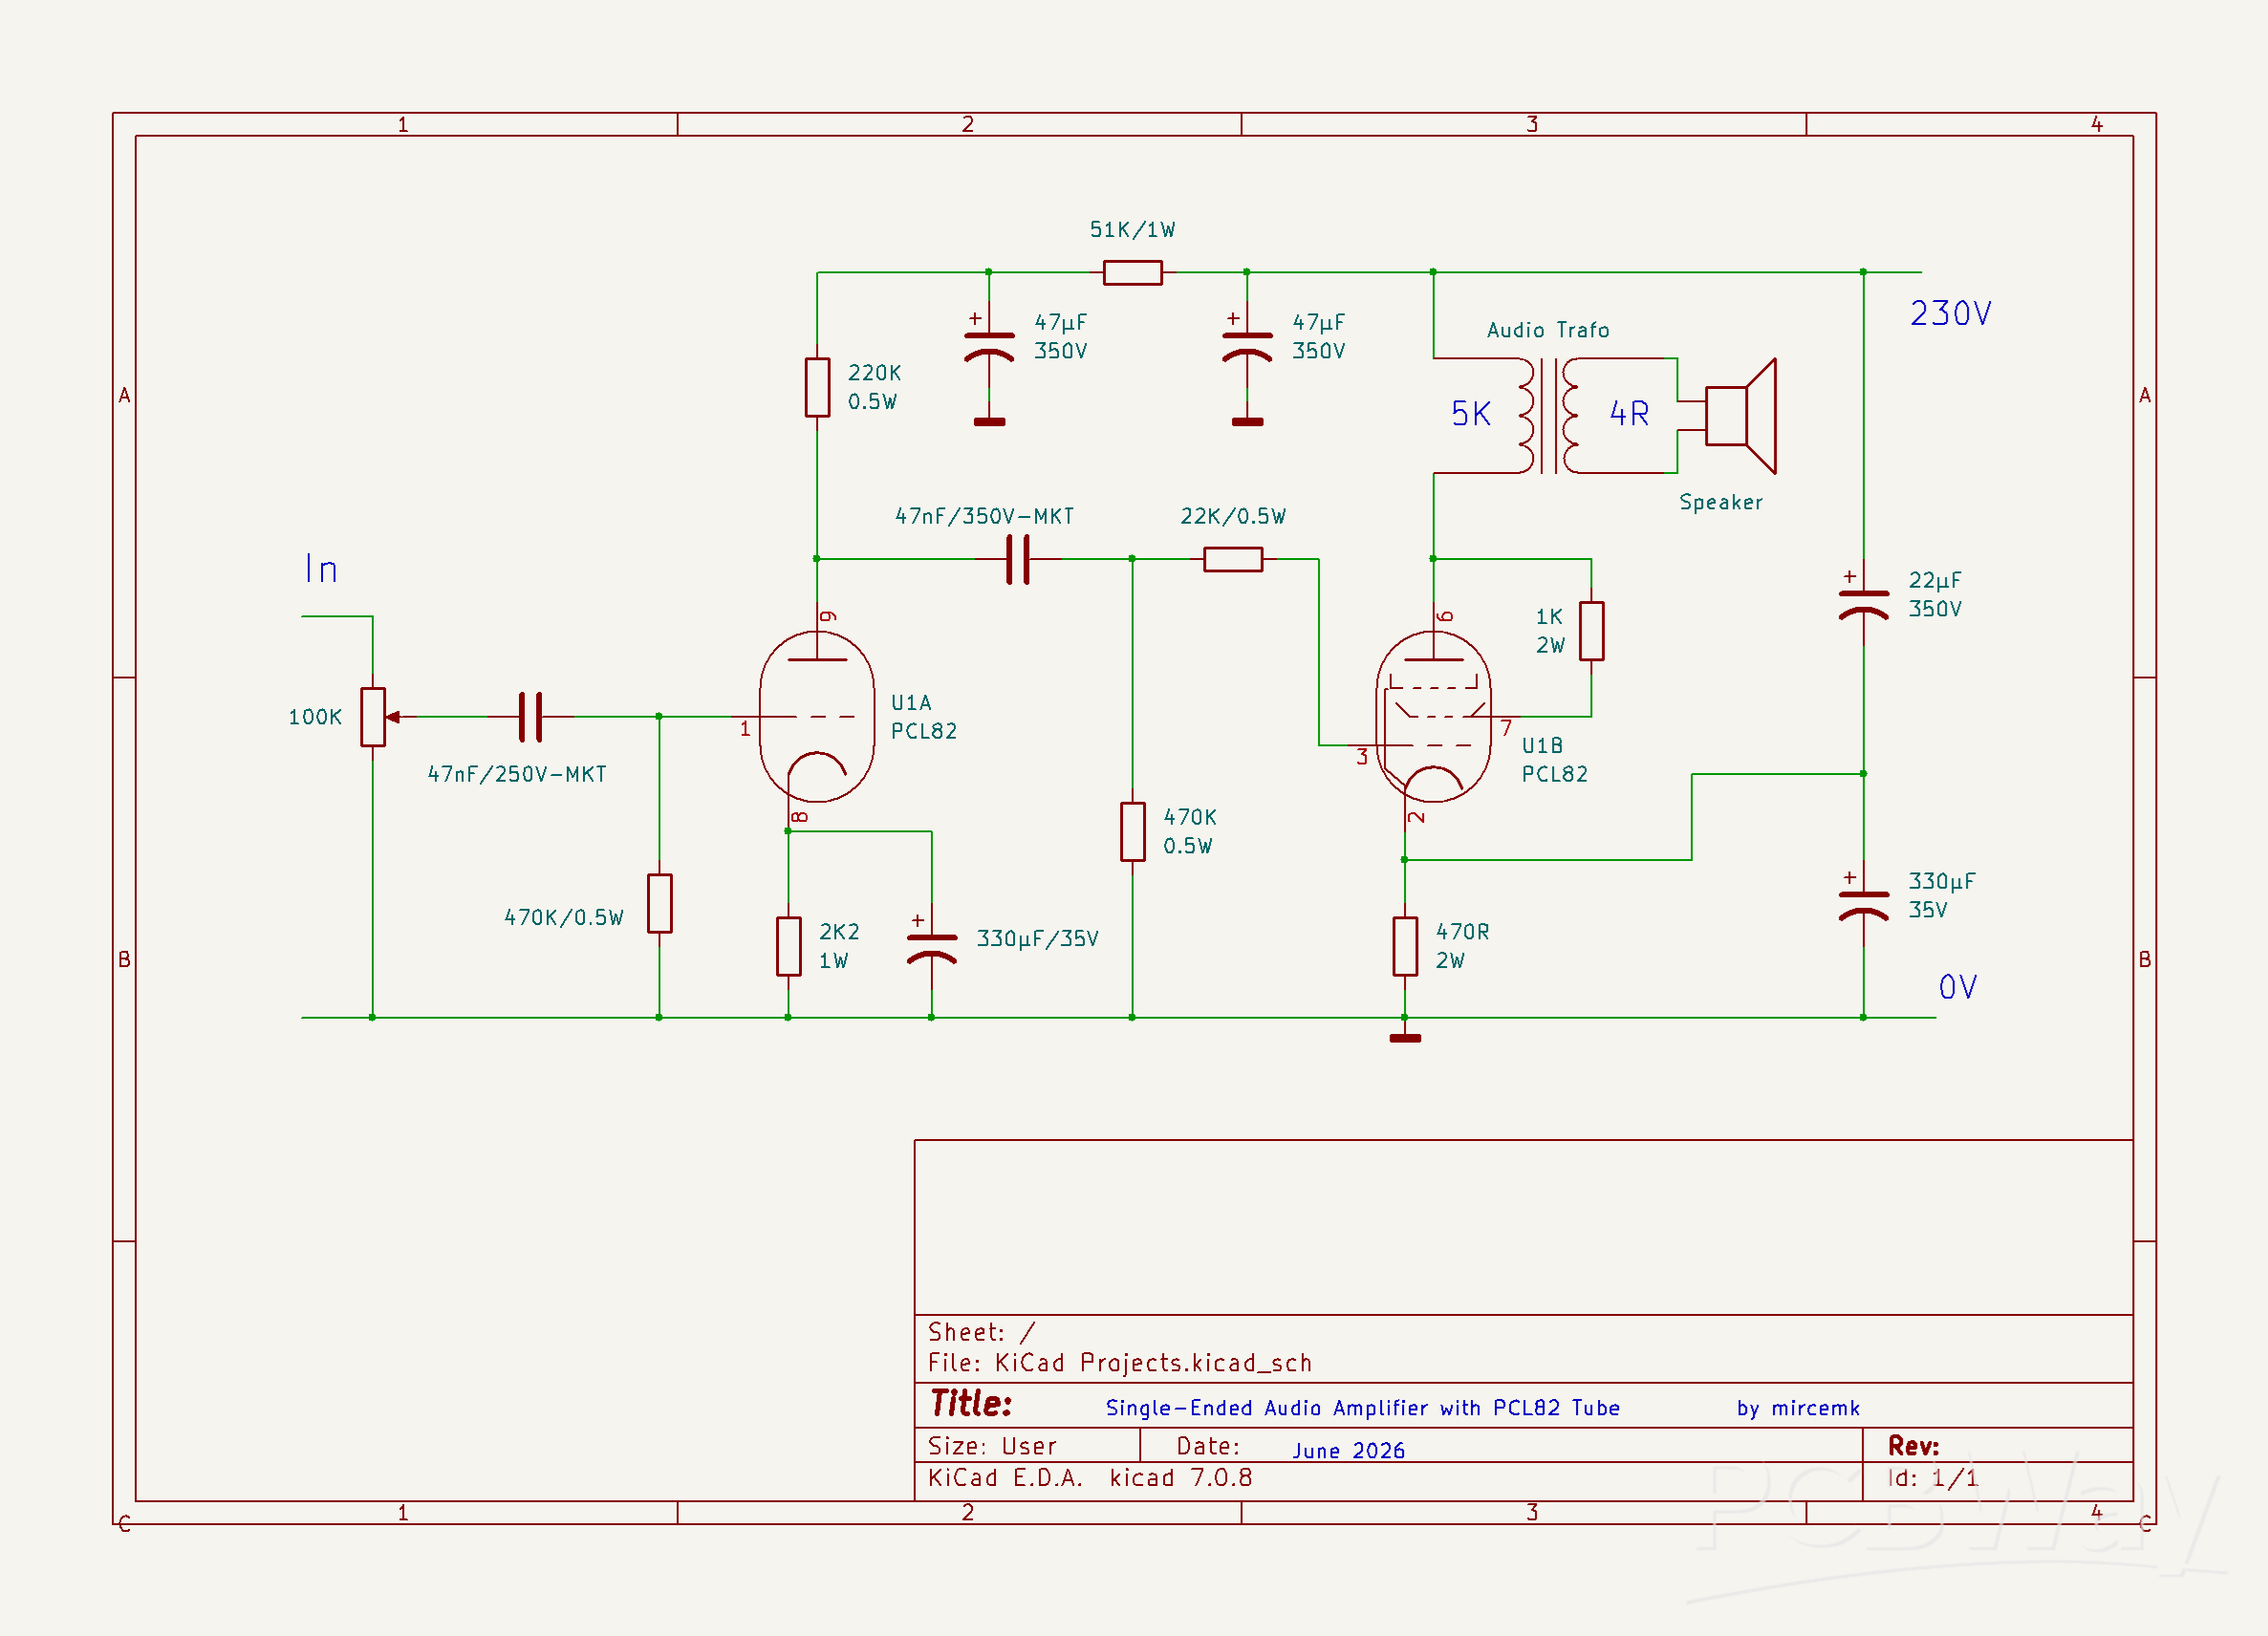The width and height of the screenshot is (2268, 1636).
Task: Click the 470K 0.5W resistor below 22K resistor
Action: coord(1132,831)
